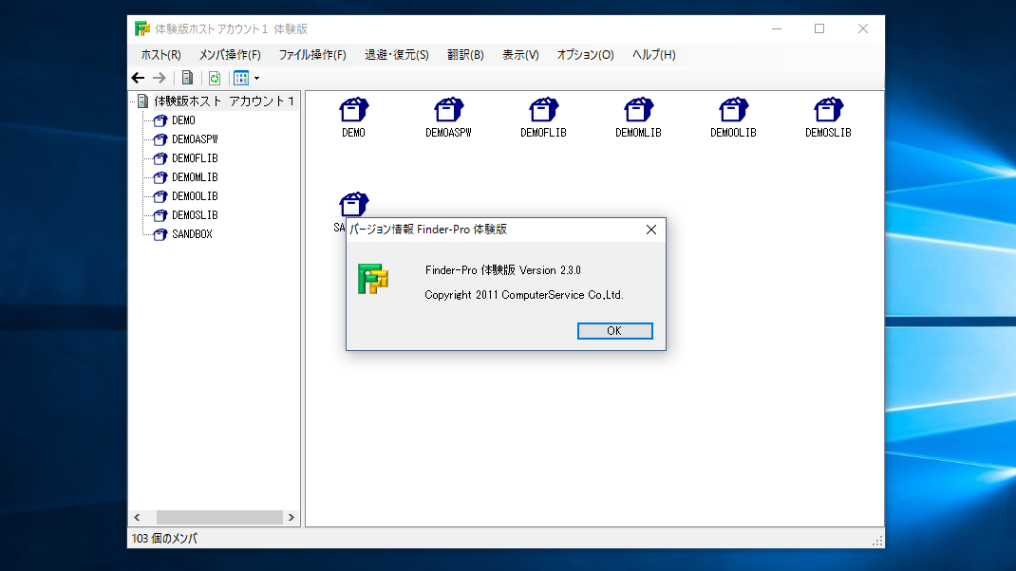Select DEMOASPW in the tree
The width and height of the screenshot is (1016, 571).
[195, 139]
